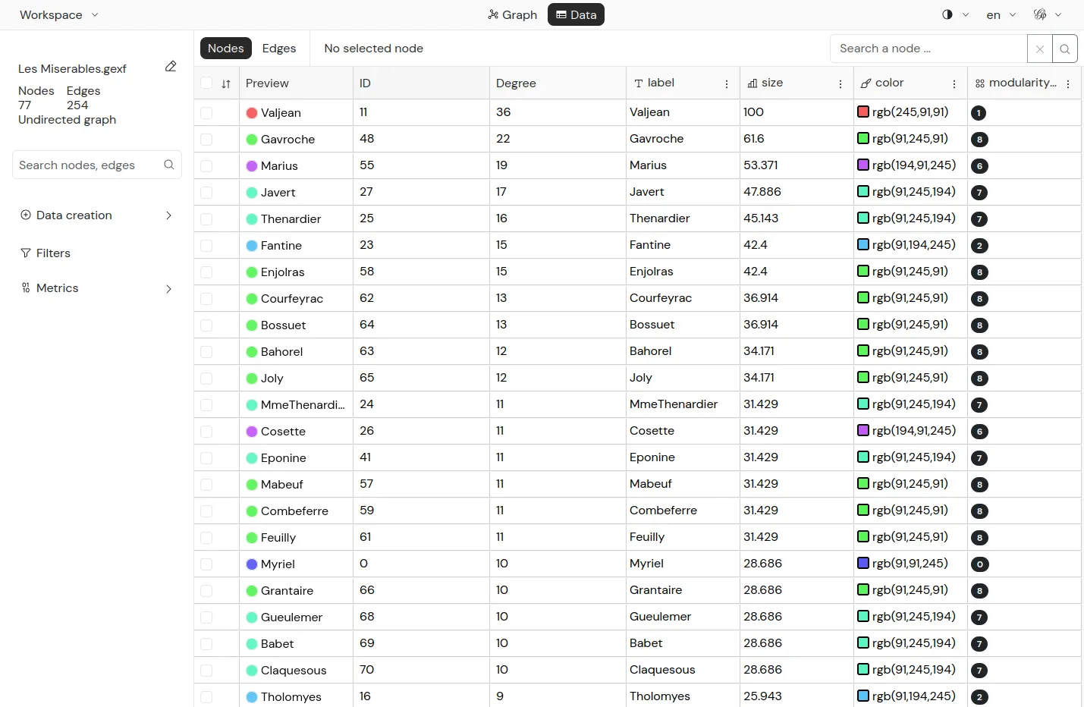Open the label column options menu
This screenshot has width=1084, height=707.
(x=727, y=84)
